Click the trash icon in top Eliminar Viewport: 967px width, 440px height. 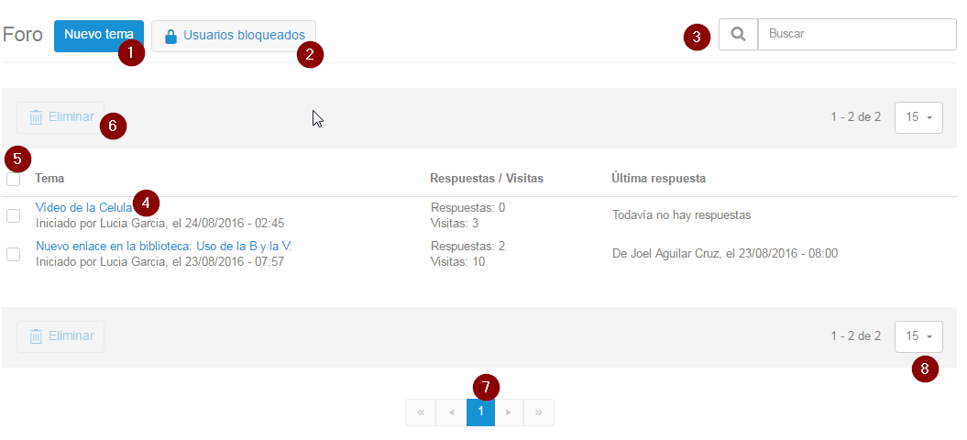pos(36,117)
